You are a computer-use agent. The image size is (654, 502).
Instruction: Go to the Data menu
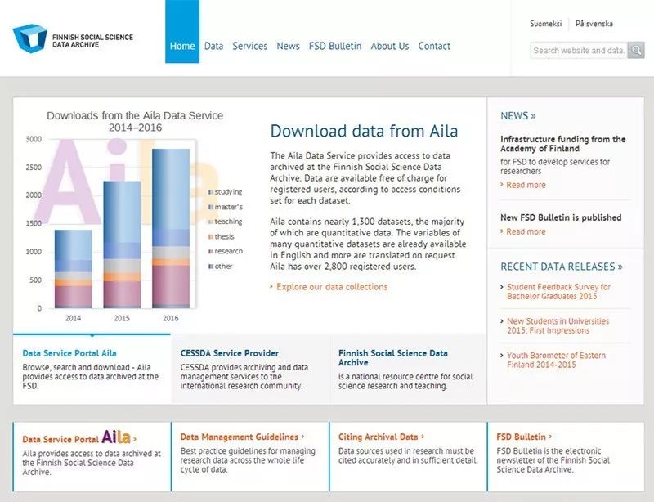click(213, 46)
